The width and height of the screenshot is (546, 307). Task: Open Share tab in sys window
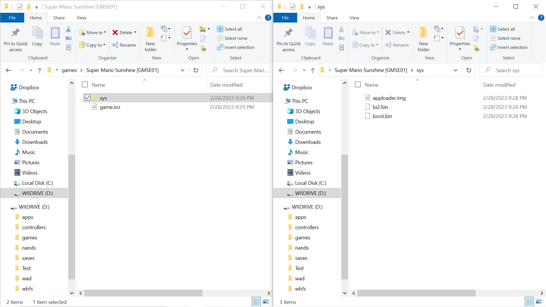tap(332, 18)
